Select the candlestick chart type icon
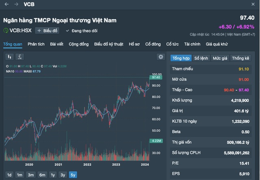260x180 pixels. (x=9, y=57)
